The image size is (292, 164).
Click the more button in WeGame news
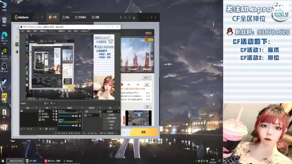pyautogui.click(x=147, y=85)
